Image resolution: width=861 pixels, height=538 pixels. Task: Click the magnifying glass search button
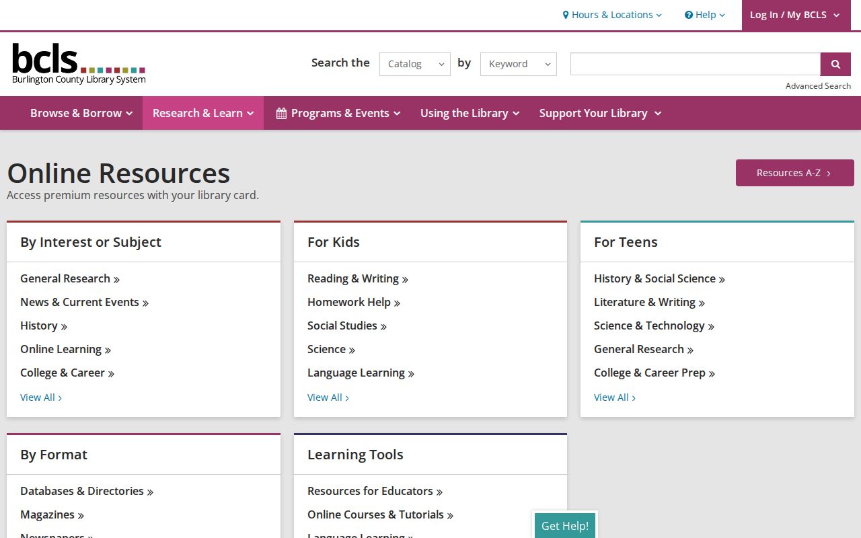click(835, 64)
